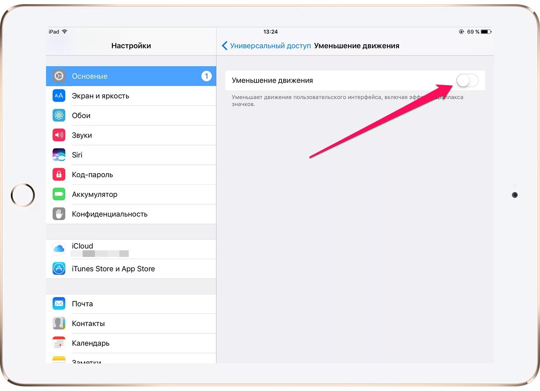Tap the battery indicator in status bar
This screenshot has width=540, height=391.
pos(486,32)
